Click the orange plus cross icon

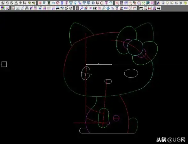coord(130,3)
